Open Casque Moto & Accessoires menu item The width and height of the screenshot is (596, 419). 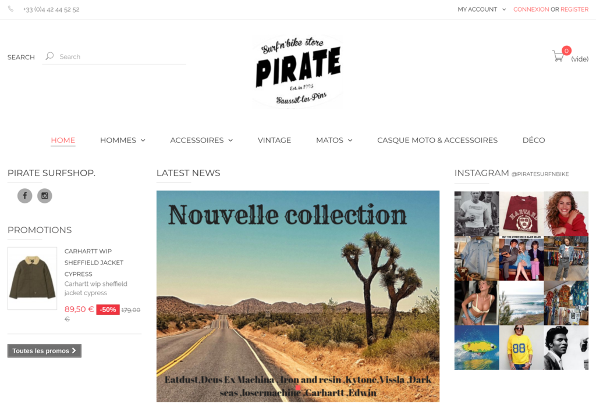(437, 141)
